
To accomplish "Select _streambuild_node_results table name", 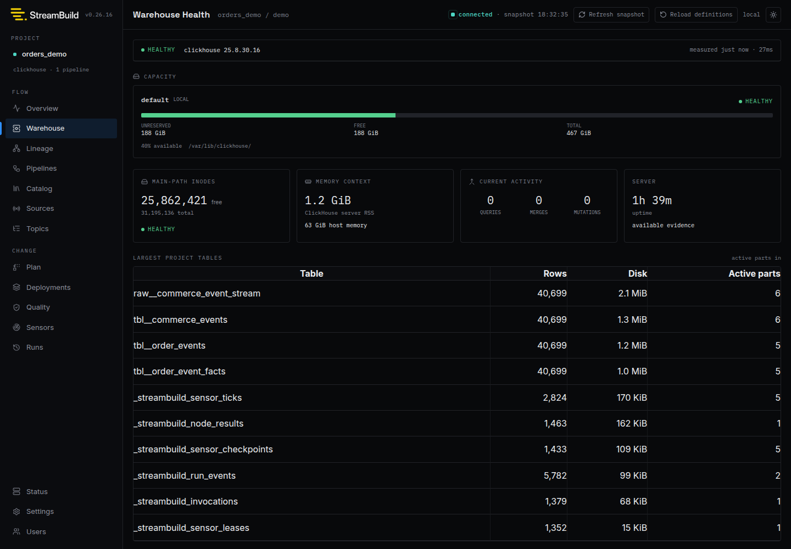I will click(x=188, y=423).
